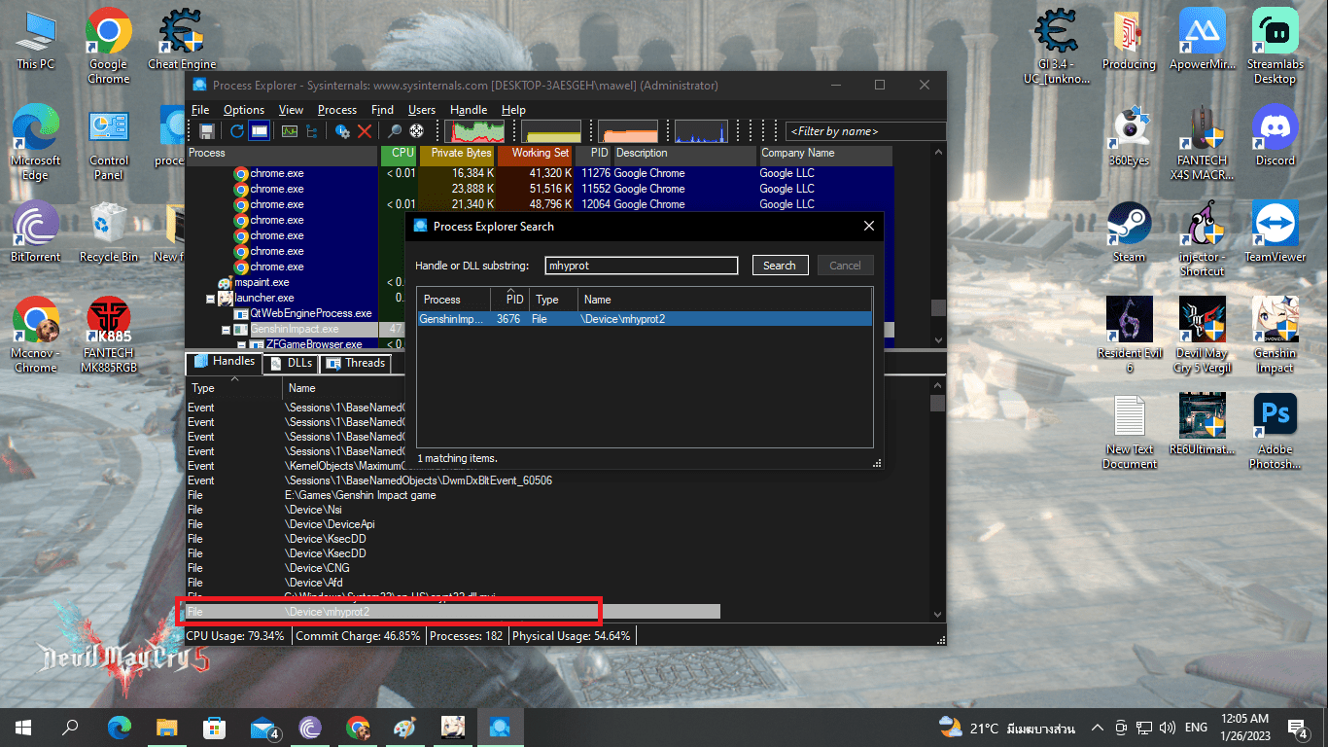Close the Process Explorer Search dialog
This screenshot has width=1328, height=747.
click(x=869, y=226)
